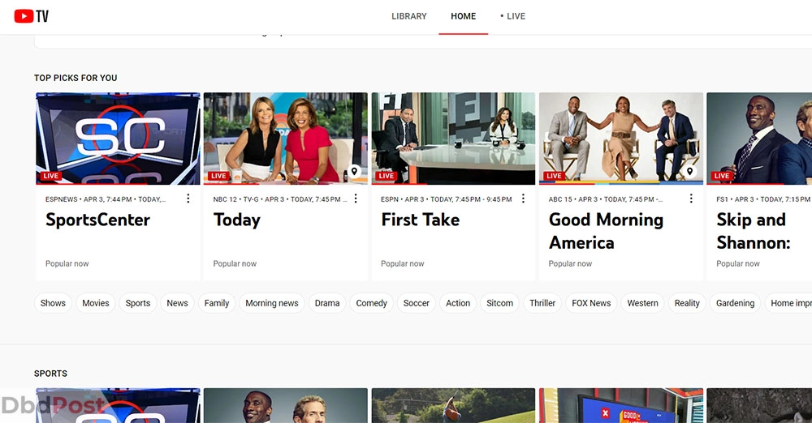The height and width of the screenshot is (423, 812).
Task: Click LIVE badge on First Take thumbnail
Action: [x=387, y=176]
